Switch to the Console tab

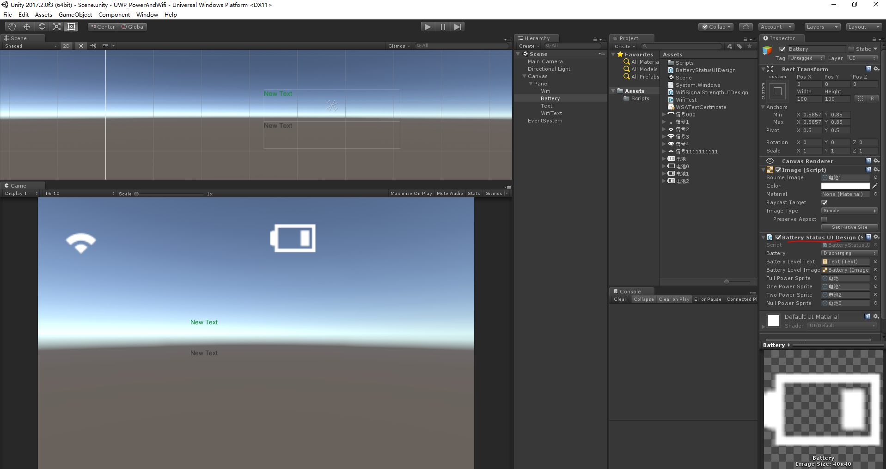pos(629,292)
